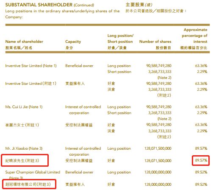Click 'Short position' in Ms. Cui Li Jie row

[x=119, y=113]
